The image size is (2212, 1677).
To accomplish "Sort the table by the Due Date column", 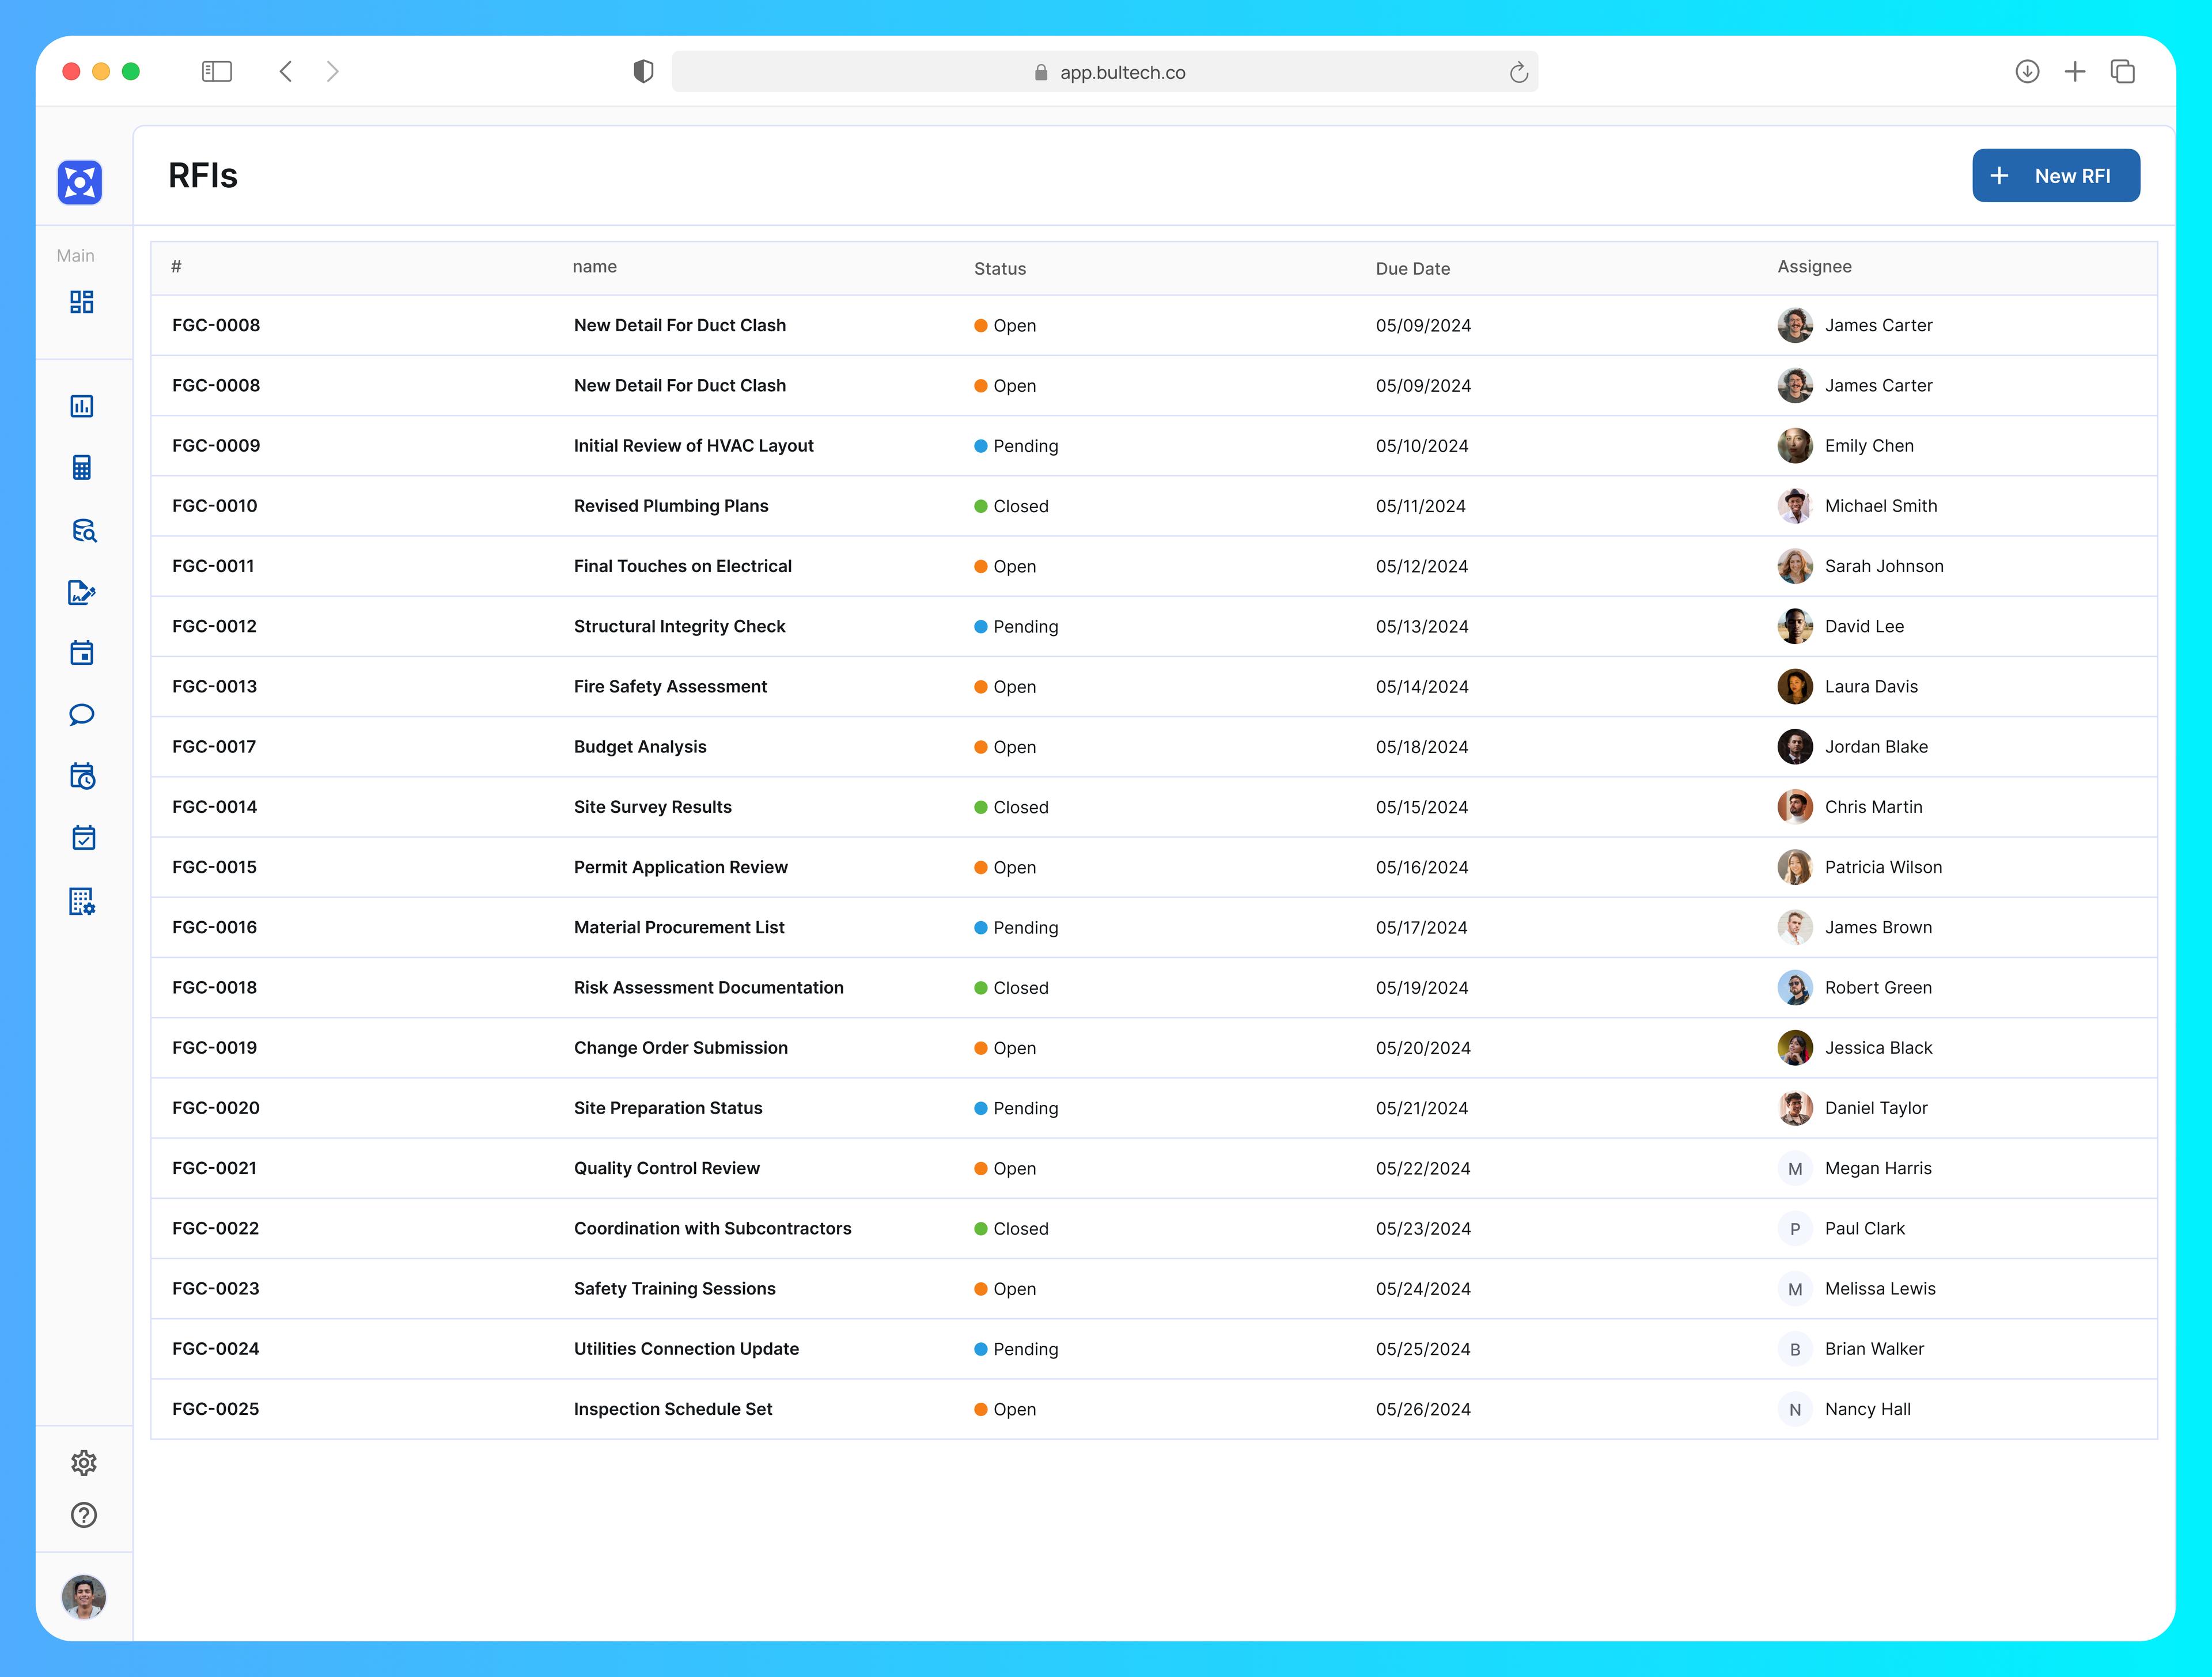I will click(1413, 268).
